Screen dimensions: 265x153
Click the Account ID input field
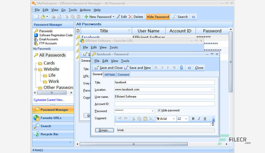tap(165, 104)
